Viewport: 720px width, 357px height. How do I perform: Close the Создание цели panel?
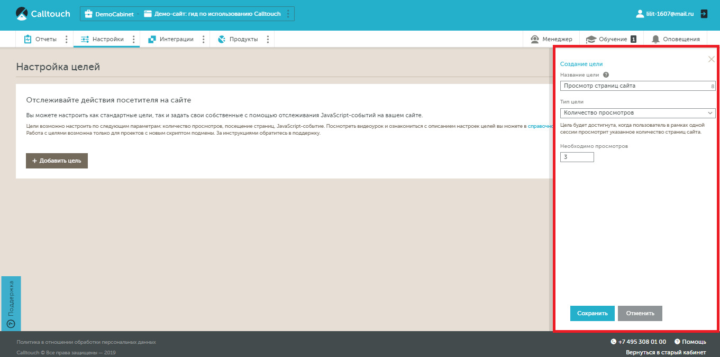(x=711, y=59)
